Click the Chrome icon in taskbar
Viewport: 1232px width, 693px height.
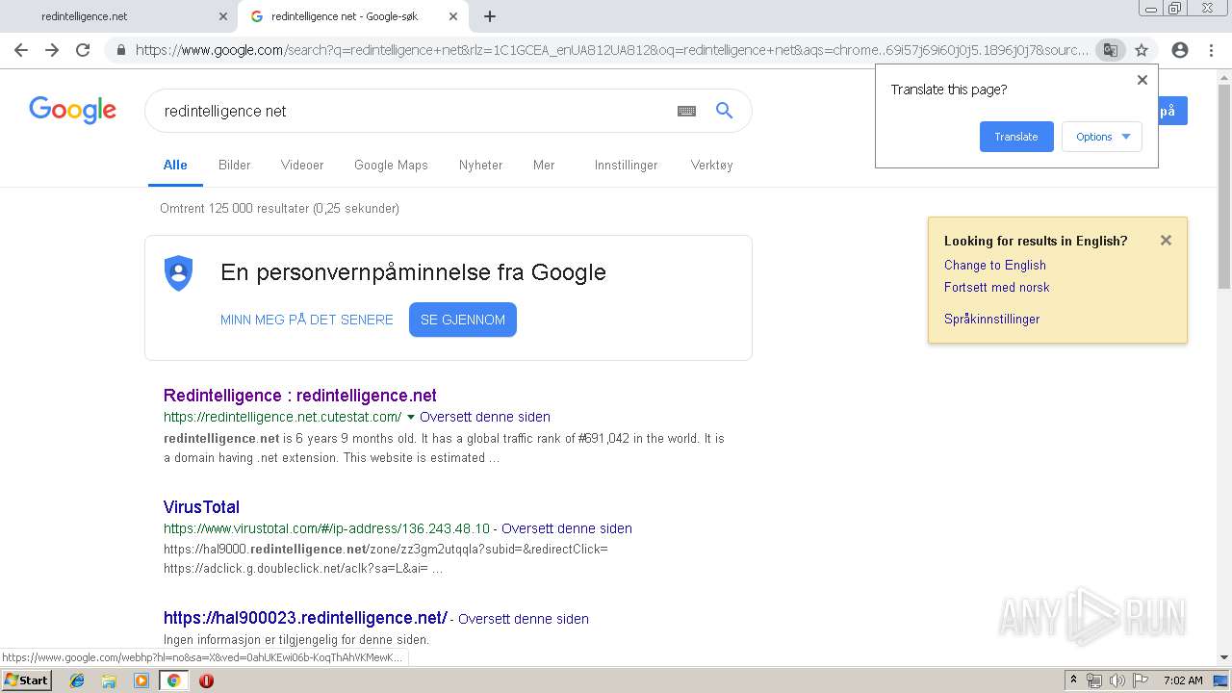pos(173,680)
